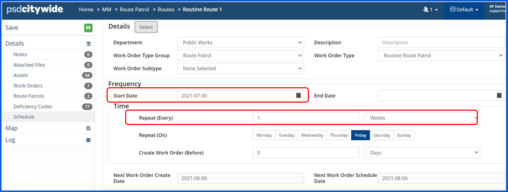Open the Create Work Order Before Days dropdown
This screenshot has height=192, width=508.
(x=422, y=153)
